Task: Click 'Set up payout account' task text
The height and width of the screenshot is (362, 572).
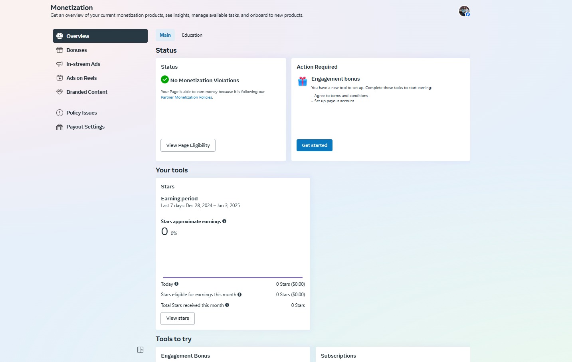Action: click(x=333, y=101)
